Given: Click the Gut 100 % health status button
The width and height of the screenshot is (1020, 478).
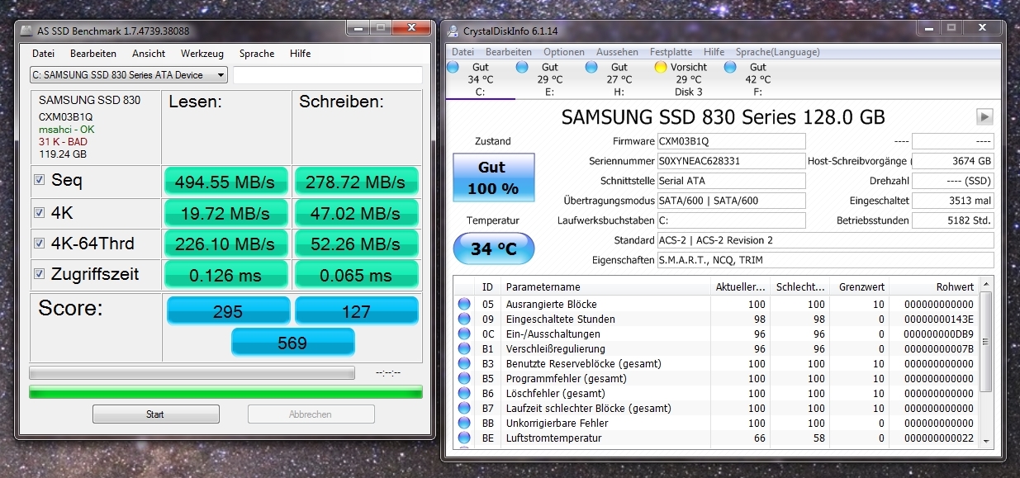Looking at the screenshot, I should (x=493, y=177).
